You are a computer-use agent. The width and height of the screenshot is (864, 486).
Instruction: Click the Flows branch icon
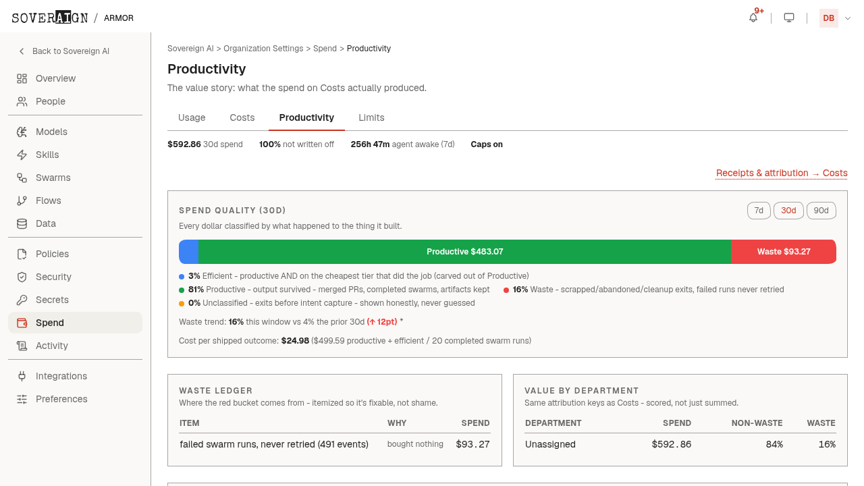(22, 200)
